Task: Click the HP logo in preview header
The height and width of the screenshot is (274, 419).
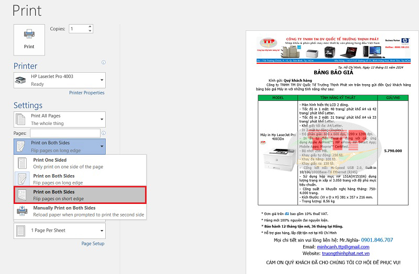Action: [405, 41]
